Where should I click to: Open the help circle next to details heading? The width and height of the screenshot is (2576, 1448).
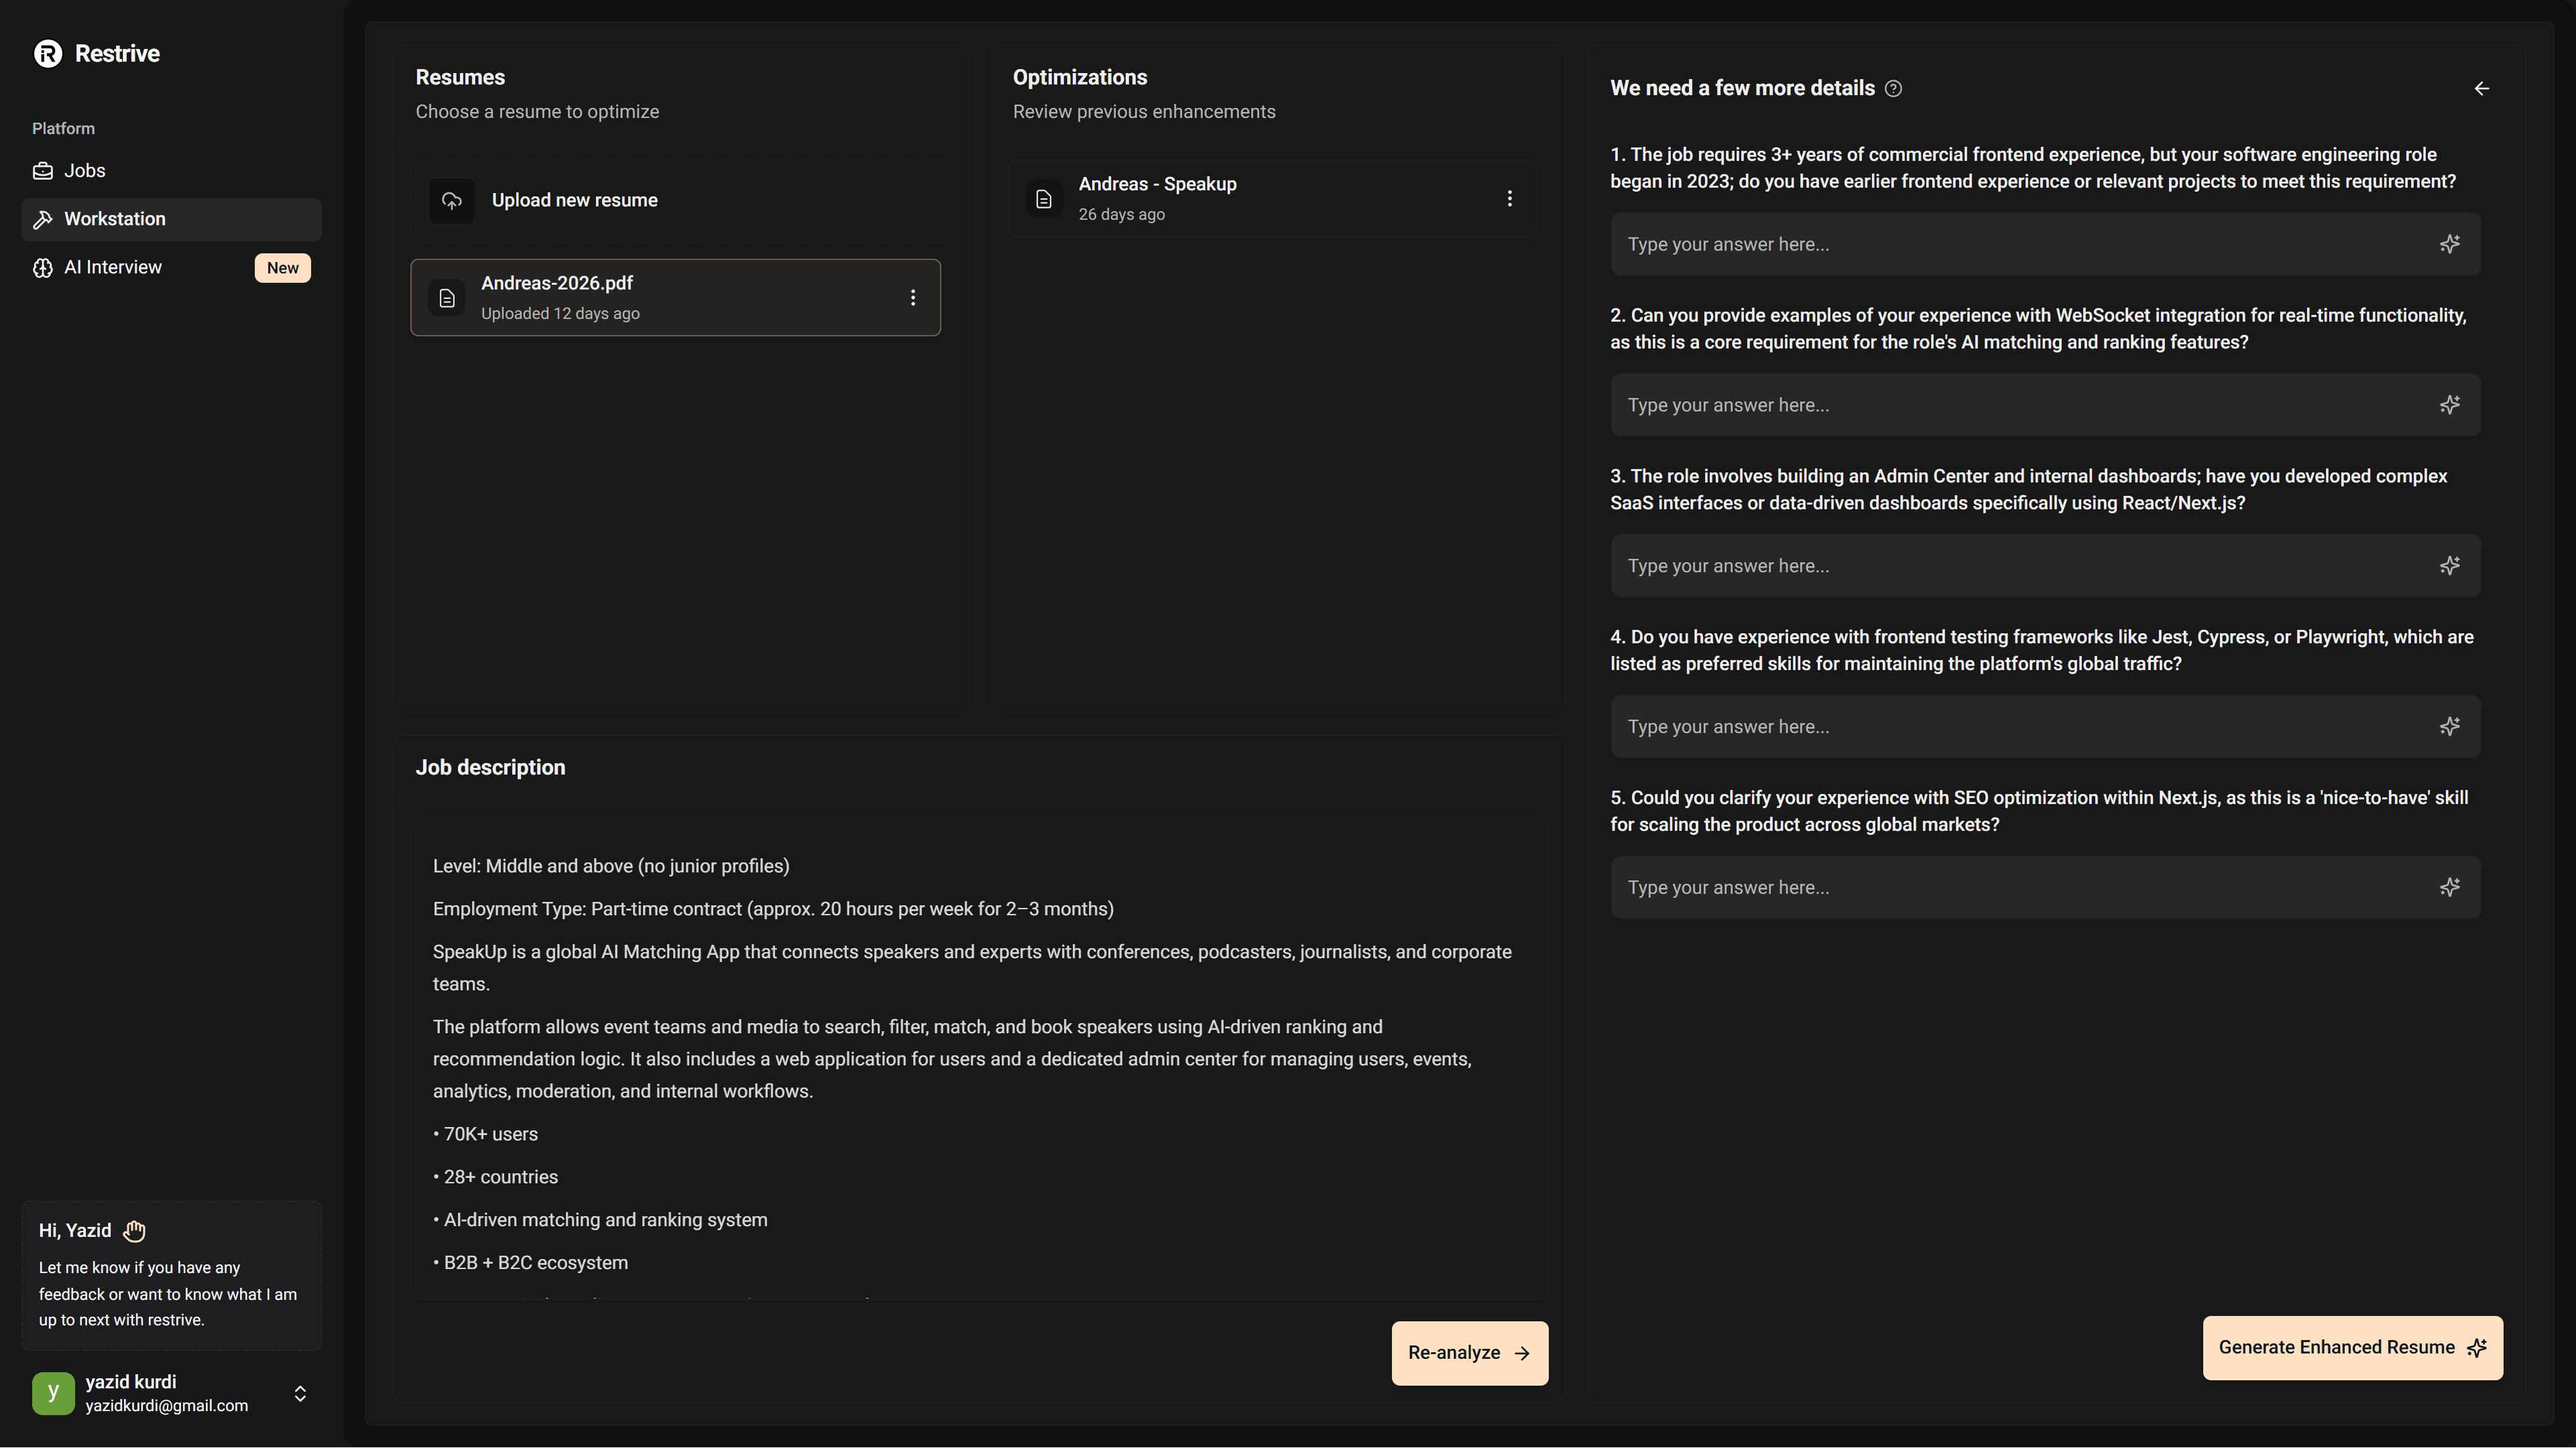[x=1893, y=88]
